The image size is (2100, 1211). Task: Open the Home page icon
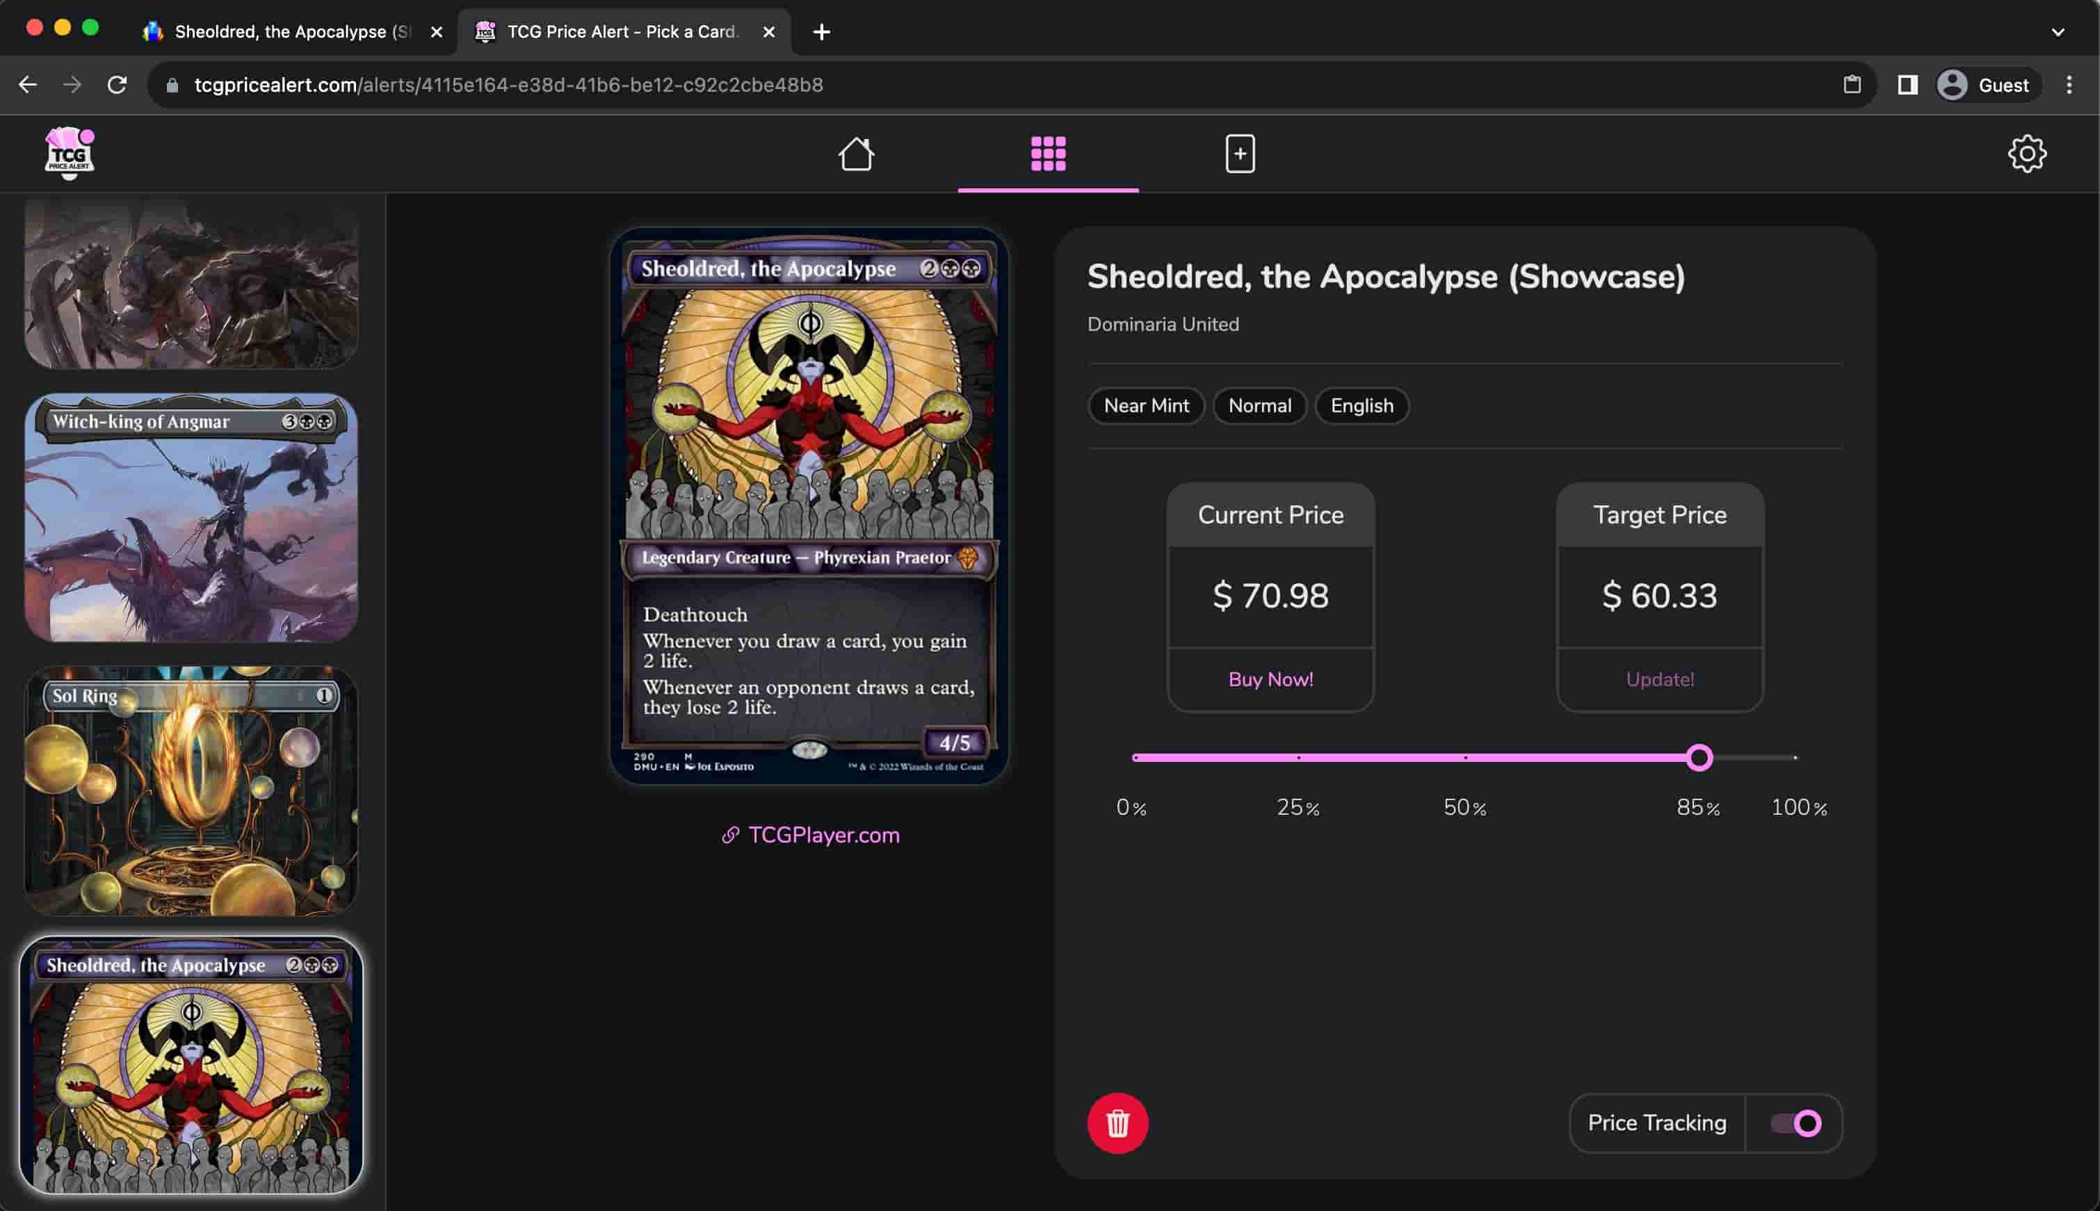coord(856,154)
